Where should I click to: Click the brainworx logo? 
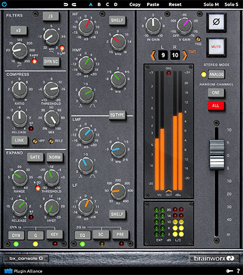(214, 259)
